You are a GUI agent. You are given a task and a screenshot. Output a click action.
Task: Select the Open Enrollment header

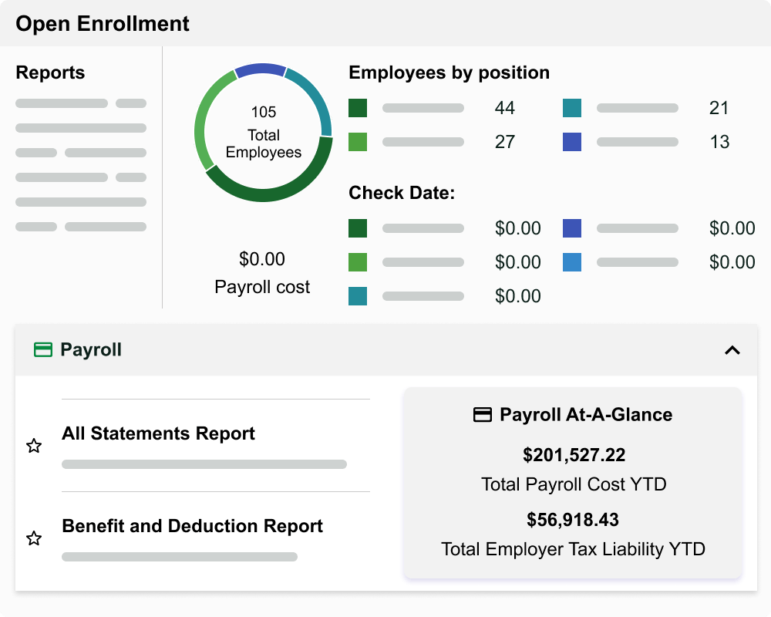tap(102, 24)
